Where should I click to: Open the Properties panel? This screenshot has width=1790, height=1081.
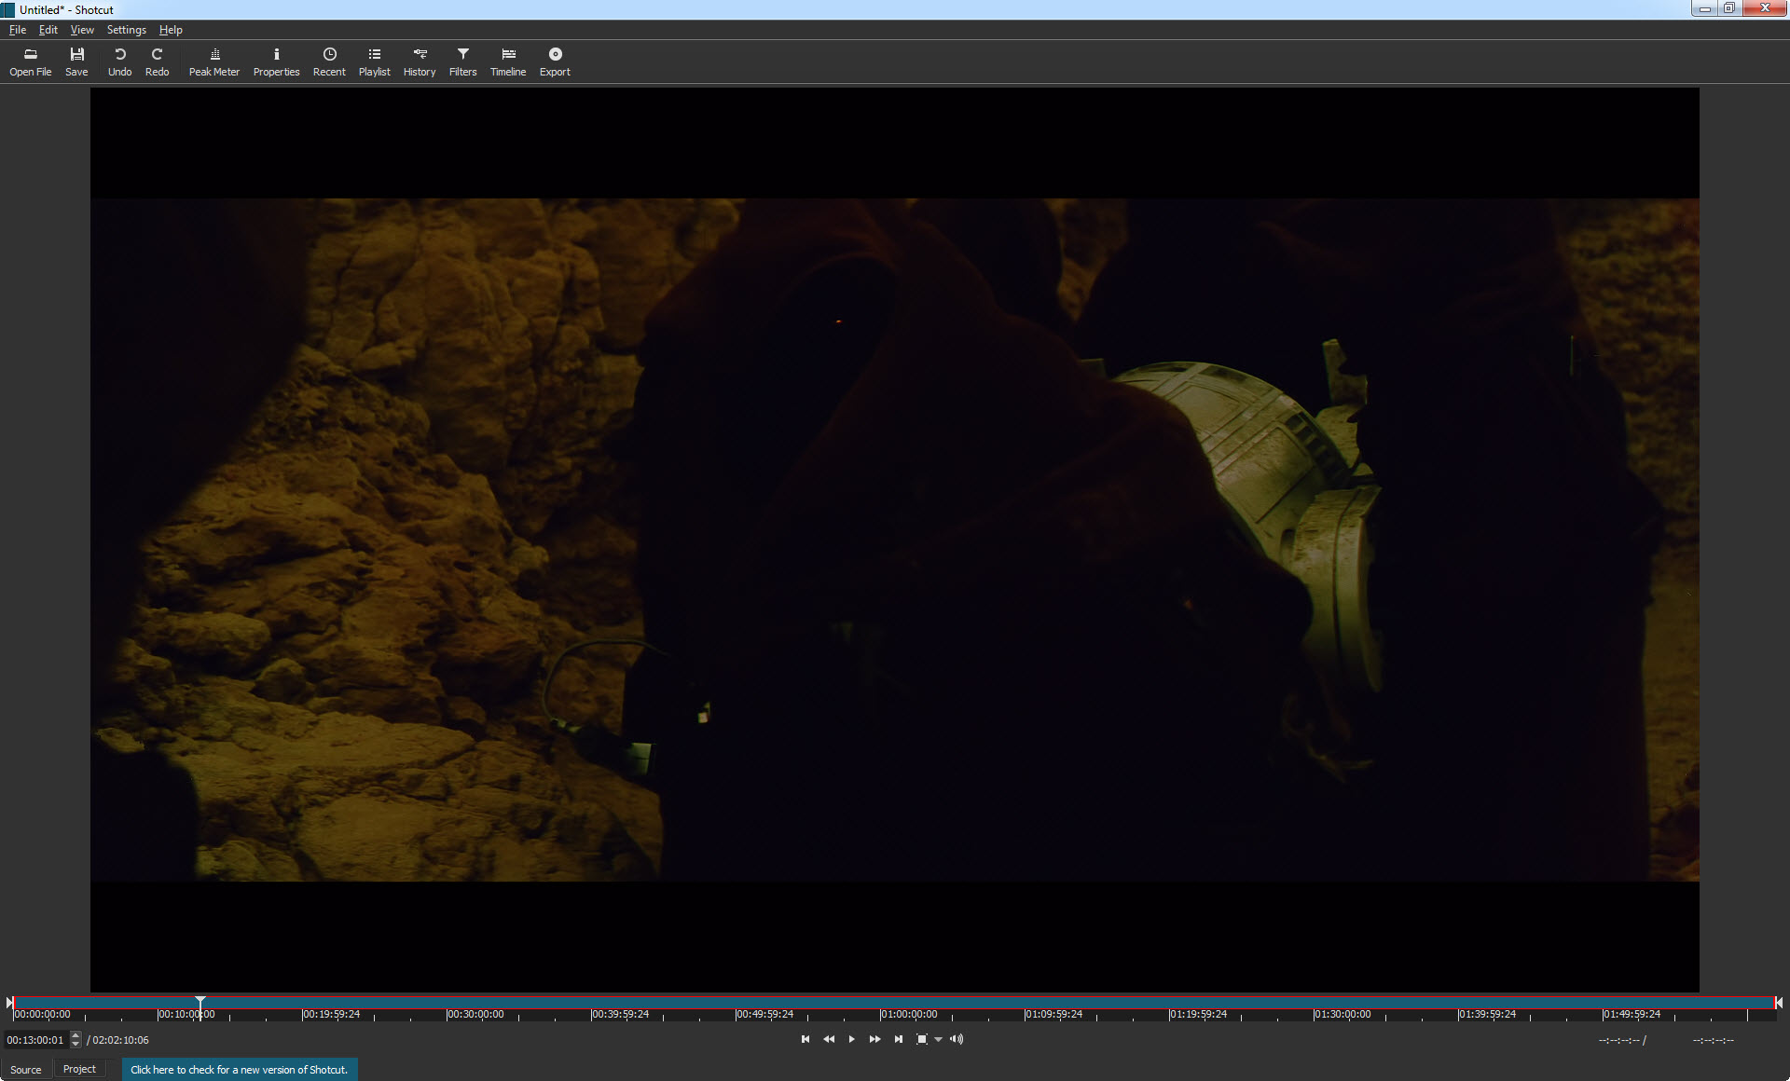click(x=276, y=62)
